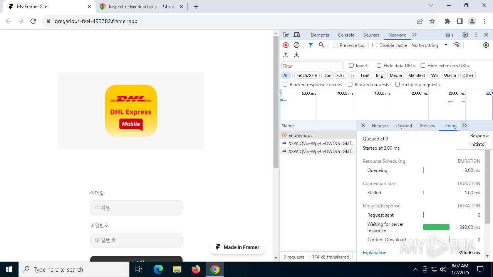Clear the network log
This screenshot has height=277, width=493.
pyautogui.click(x=297, y=45)
